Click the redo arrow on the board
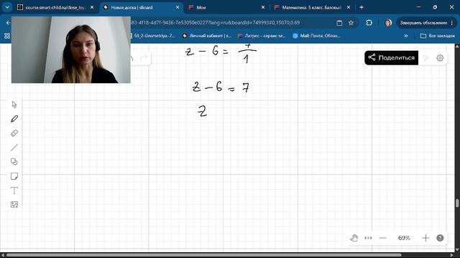The image size is (460, 258). click(x=144, y=58)
